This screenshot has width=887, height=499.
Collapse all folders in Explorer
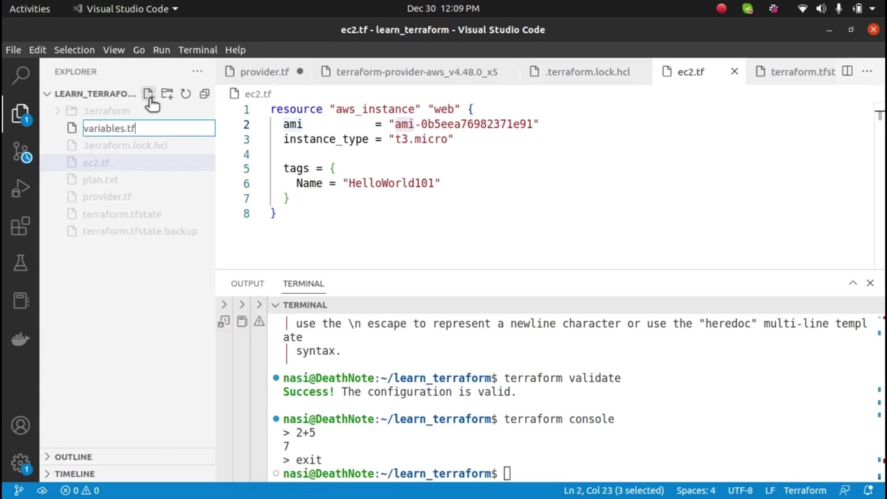(204, 94)
